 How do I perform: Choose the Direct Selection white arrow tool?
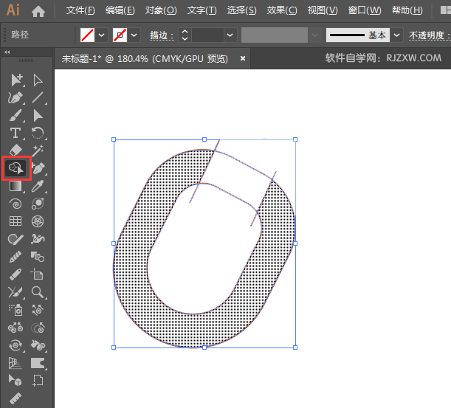coord(38,80)
